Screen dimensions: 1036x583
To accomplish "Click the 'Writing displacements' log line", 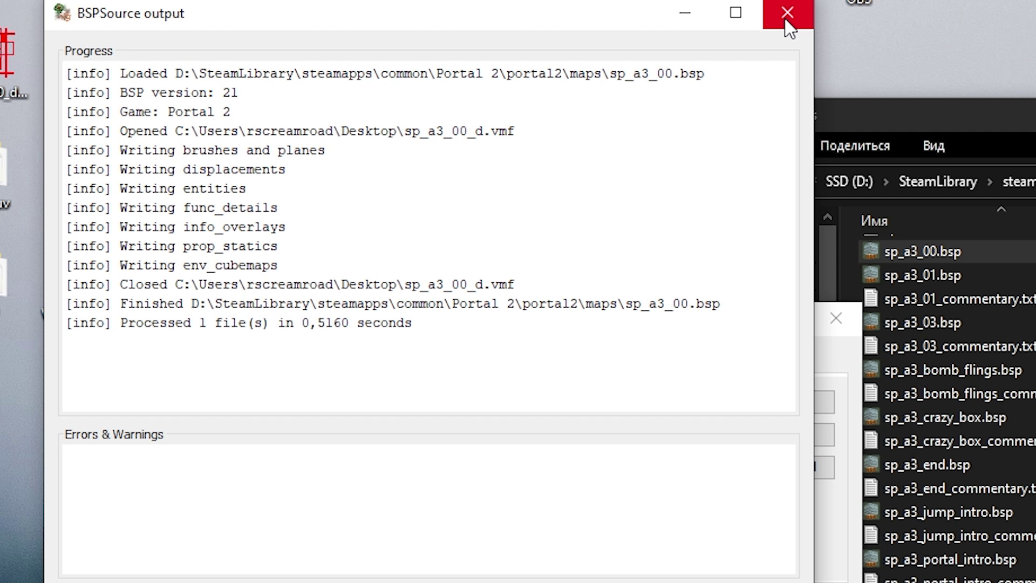I will coord(175,170).
